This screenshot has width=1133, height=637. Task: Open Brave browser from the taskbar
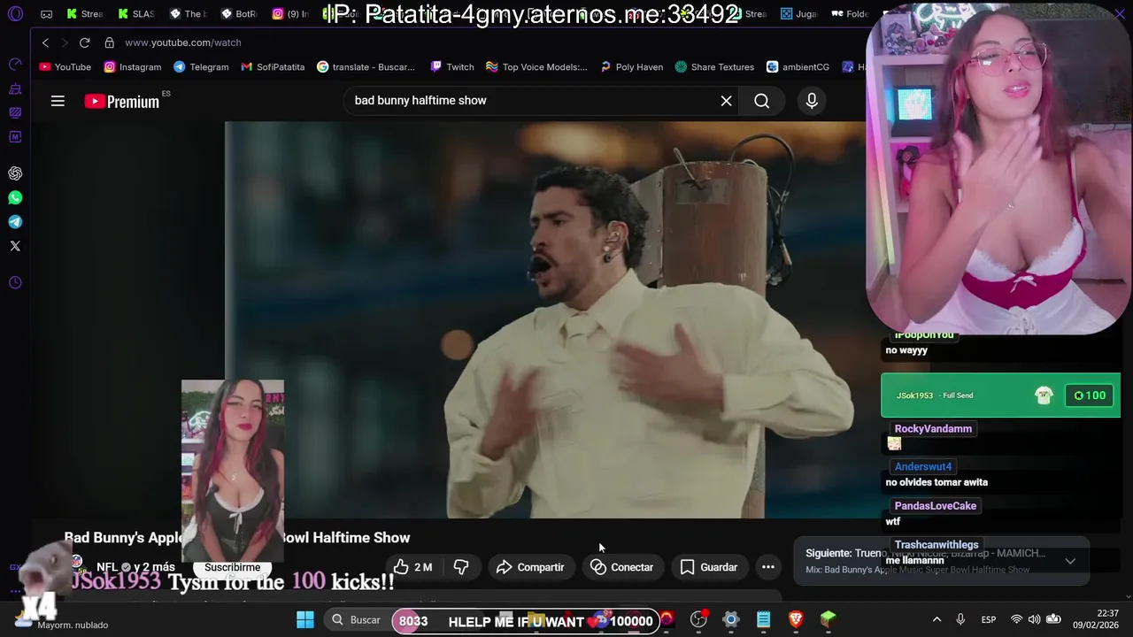coord(796,620)
